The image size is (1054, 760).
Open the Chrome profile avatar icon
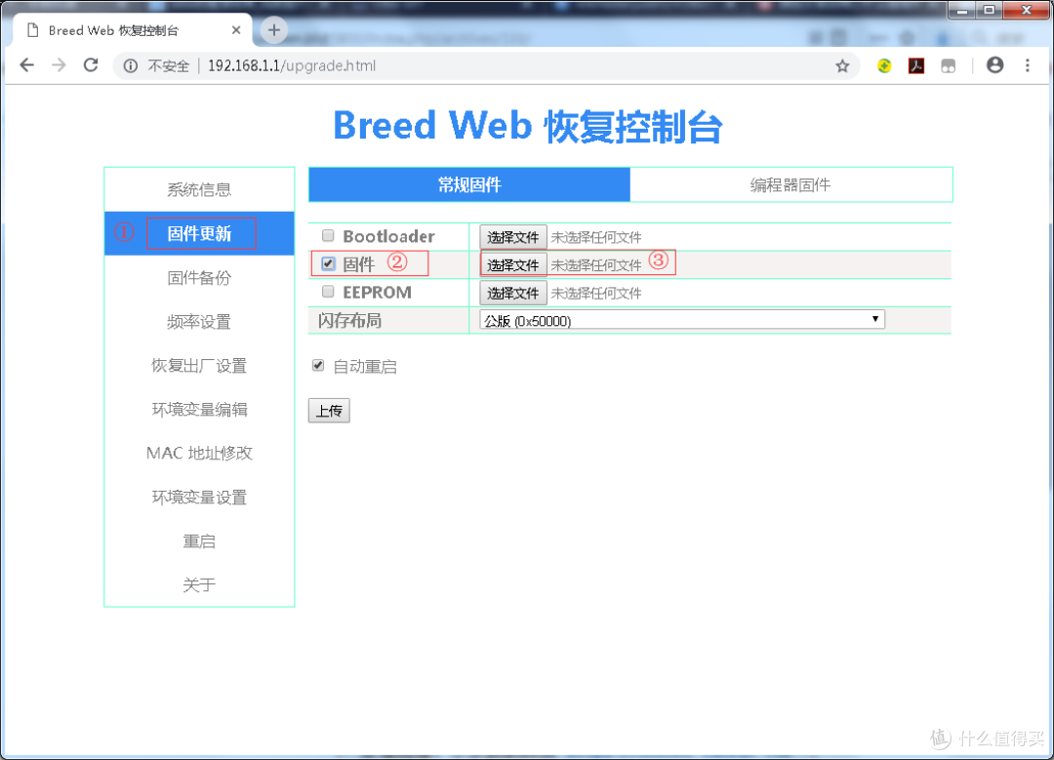(x=994, y=65)
